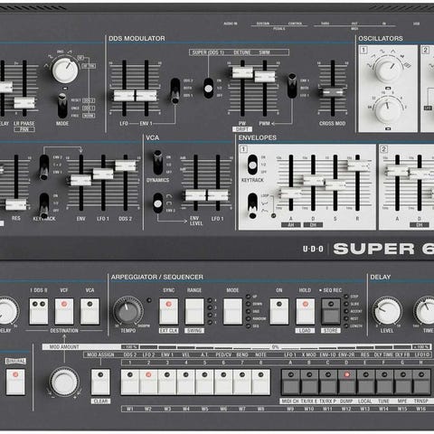Adjust the VCA ENV LEVEL slider
Screen dimensions: 434x434
click(x=195, y=195)
